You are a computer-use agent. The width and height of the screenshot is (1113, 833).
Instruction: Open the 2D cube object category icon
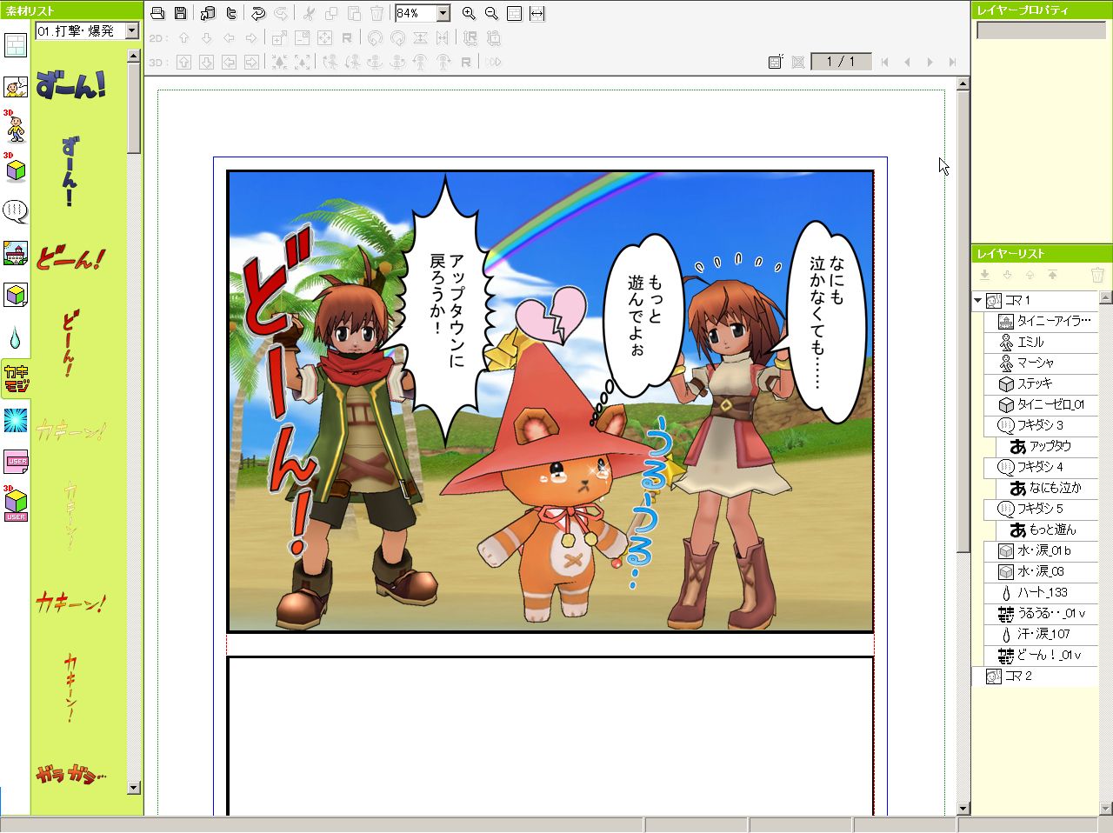16,295
